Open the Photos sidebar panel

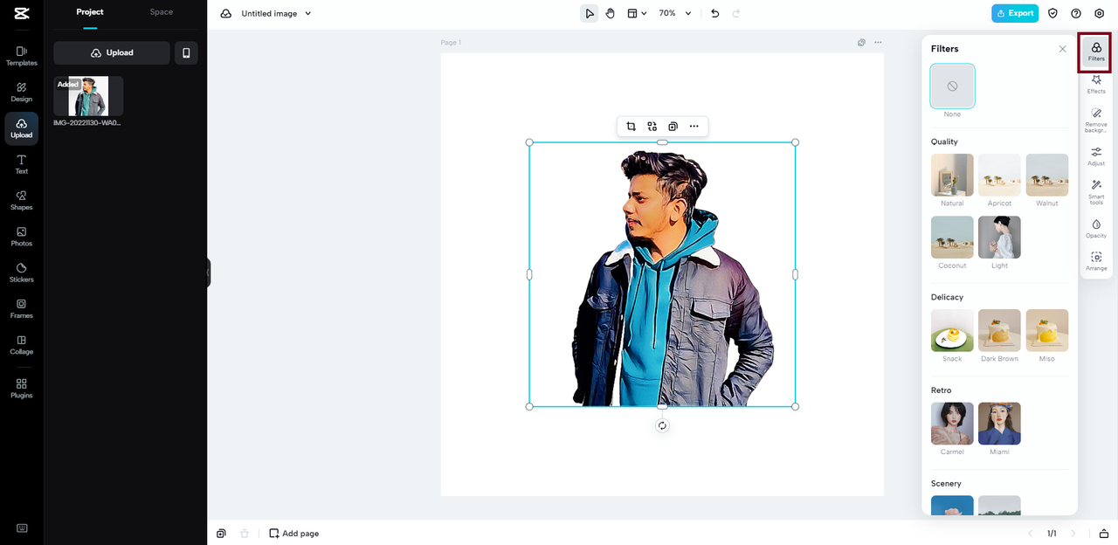click(22, 237)
